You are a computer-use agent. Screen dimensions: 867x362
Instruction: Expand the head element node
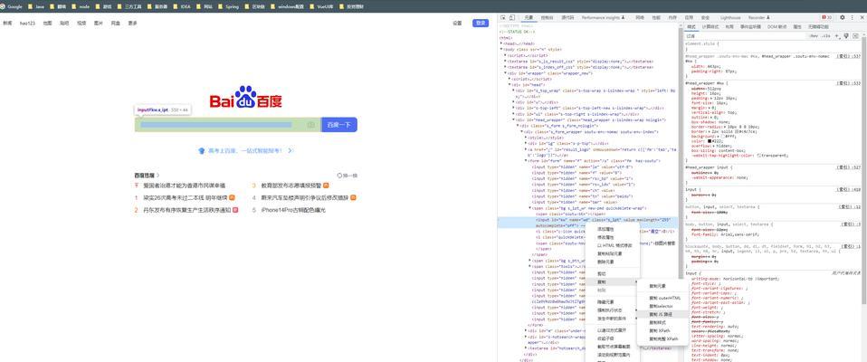(501, 43)
